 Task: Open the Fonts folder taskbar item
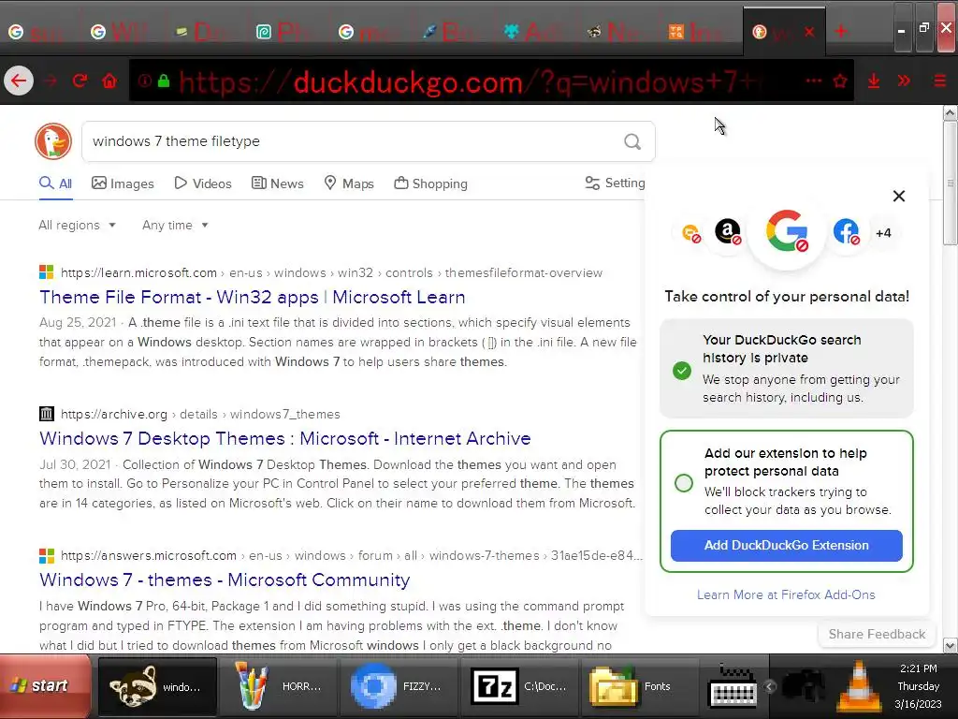pos(640,686)
